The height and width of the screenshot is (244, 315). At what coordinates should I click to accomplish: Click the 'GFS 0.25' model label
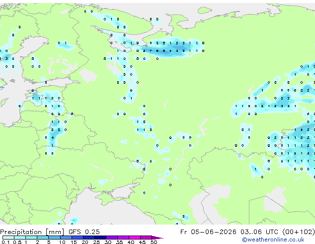[x=84, y=232]
